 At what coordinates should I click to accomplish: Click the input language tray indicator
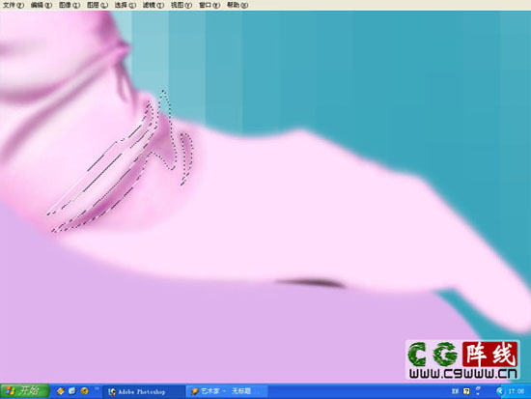point(455,391)
